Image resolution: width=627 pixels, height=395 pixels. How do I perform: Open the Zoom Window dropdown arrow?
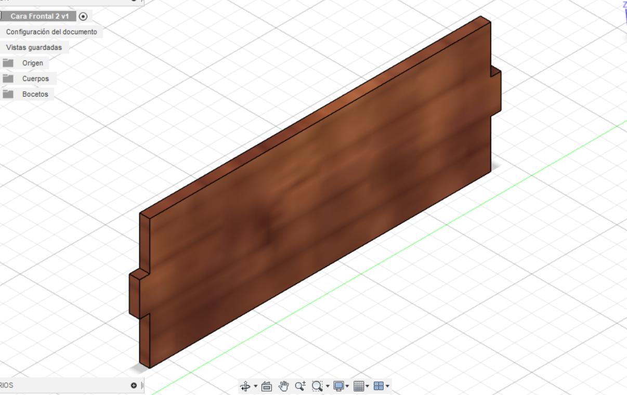[x=328, y=386]
